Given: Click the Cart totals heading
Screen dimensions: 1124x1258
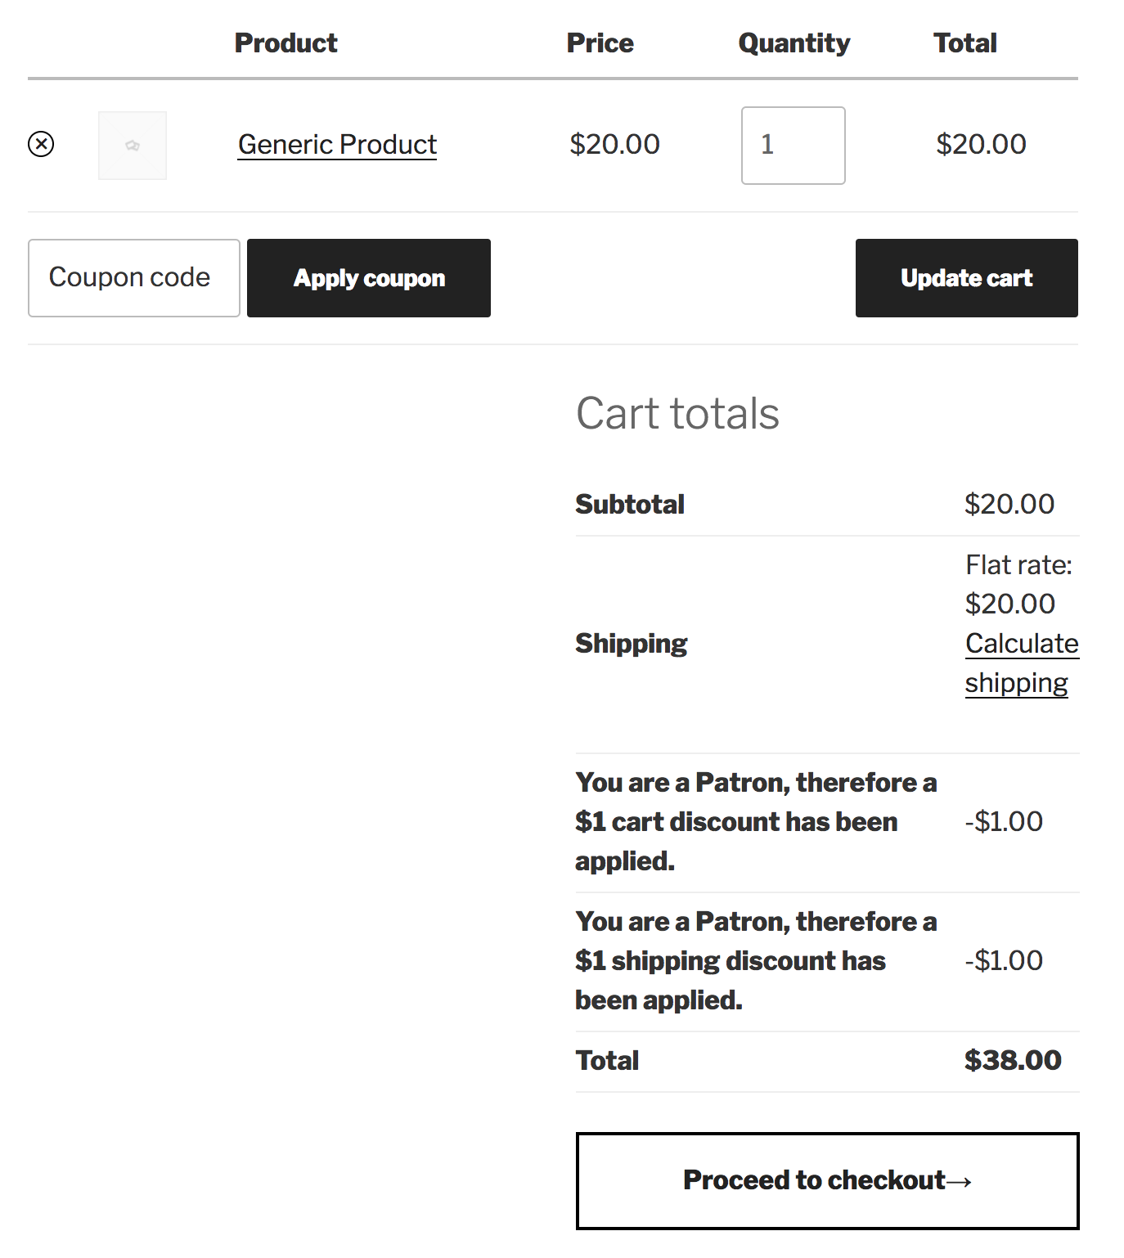Looking at the screenshot, I should 677,413.
